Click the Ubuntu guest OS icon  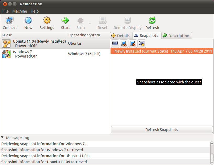pos(6,43)
